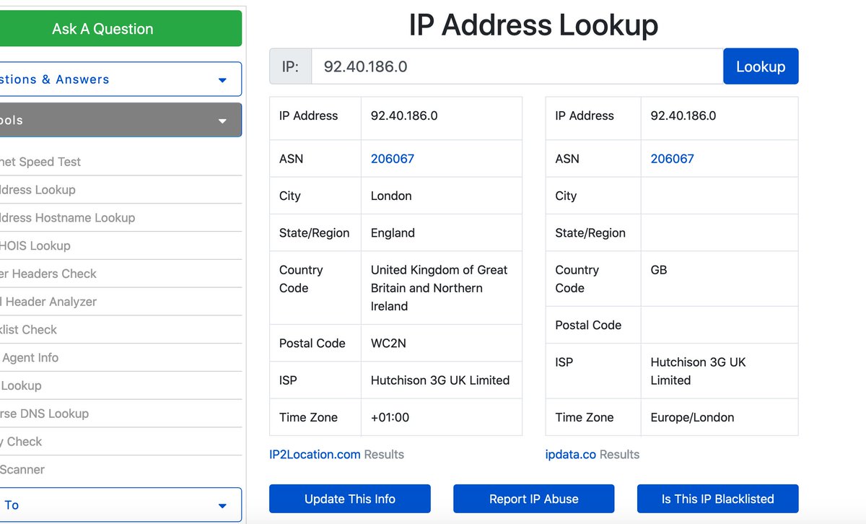Open Server Headers Check item
Viewport: 866px width, 524px height.
[48, 274]
